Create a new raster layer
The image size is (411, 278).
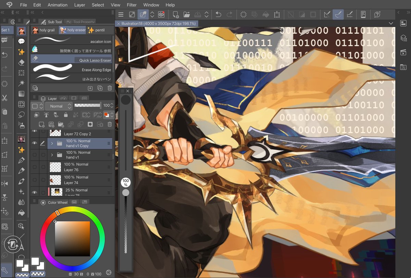pos(42,124)
